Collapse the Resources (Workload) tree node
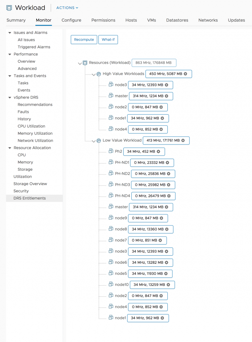 (x=80, y=63)
